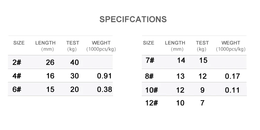Click the 7# length value 14
The height and width of the screenshot is (130, 260).
(181, 60)
